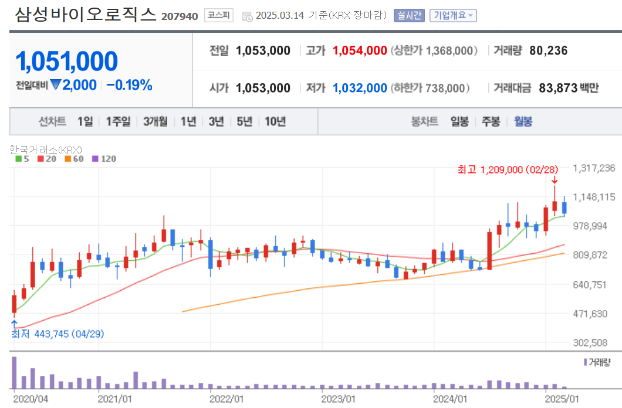Click the 거래대금 value 83,873 백만
Screen dimensions: 622x408
[x=569, y=87]
